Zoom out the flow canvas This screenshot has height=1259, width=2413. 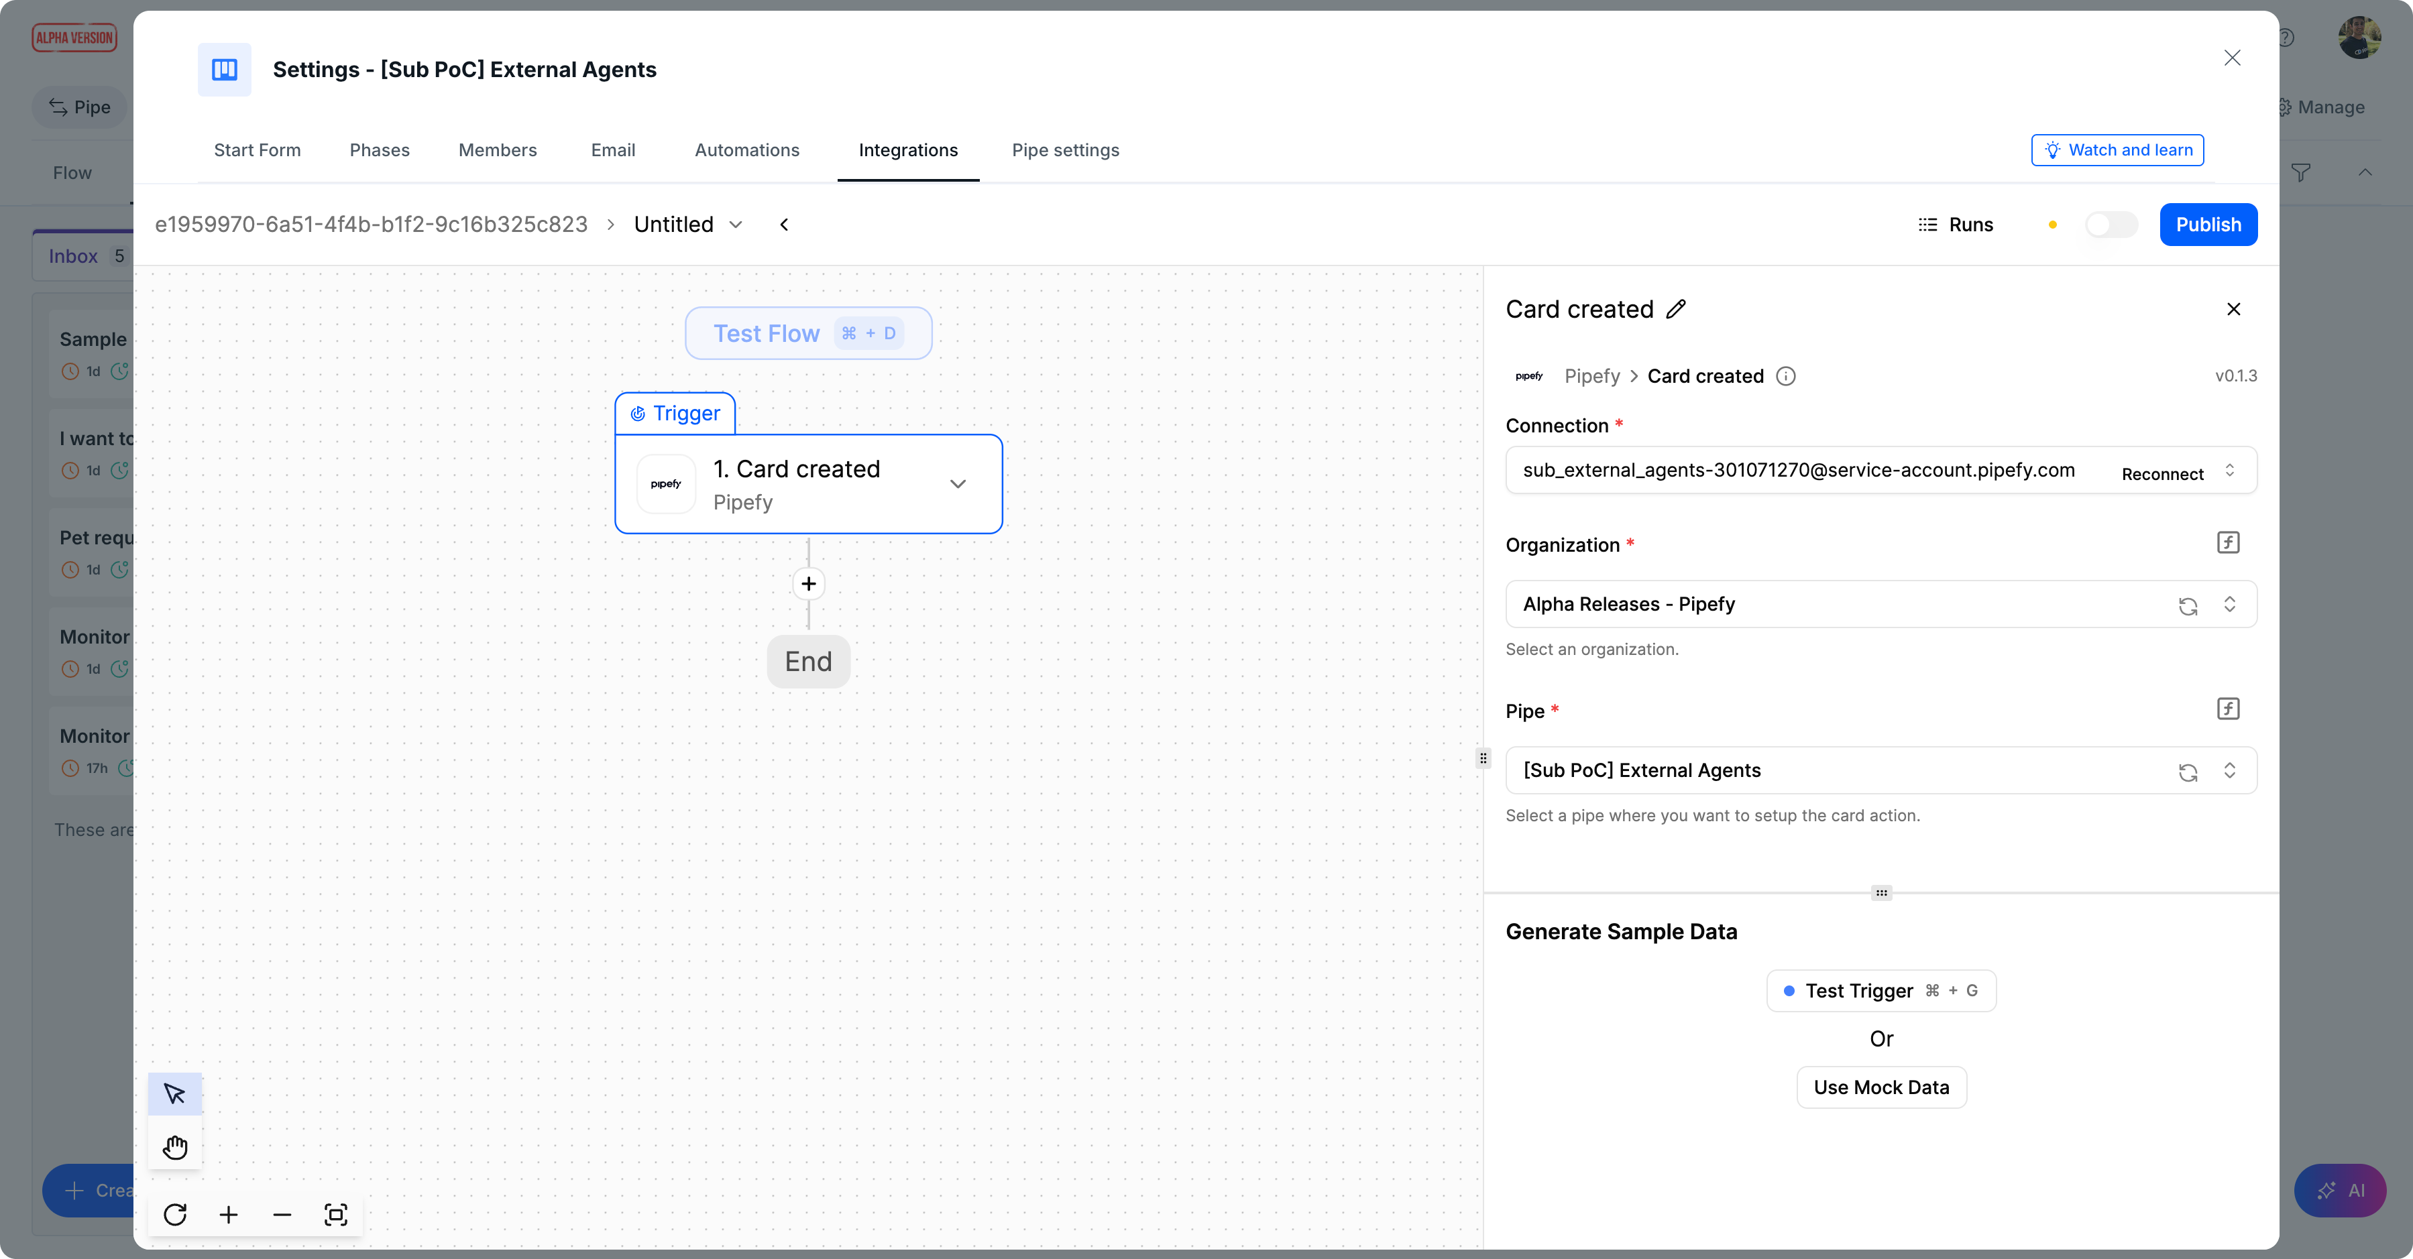point(282,1214)
